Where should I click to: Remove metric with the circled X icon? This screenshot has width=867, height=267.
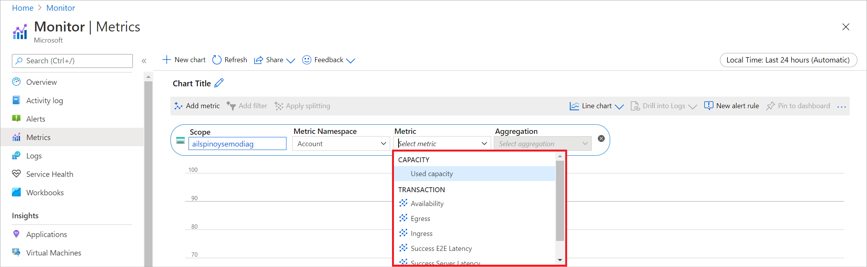point(601,138)
